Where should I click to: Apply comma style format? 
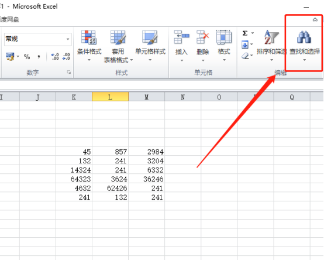tap(39, 56)
